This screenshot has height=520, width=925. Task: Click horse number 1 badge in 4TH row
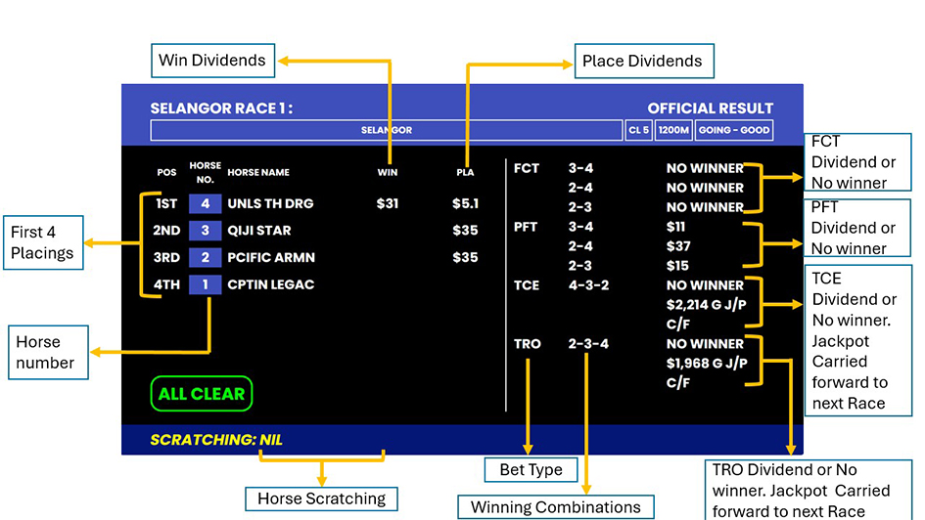pyautogui.click(x=206, y=284)
